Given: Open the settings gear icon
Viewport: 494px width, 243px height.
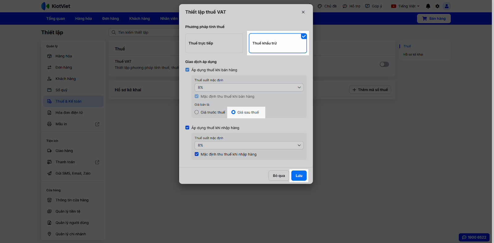Looking at the screenshot, I should pyautogui.click(x=437, y=6).
